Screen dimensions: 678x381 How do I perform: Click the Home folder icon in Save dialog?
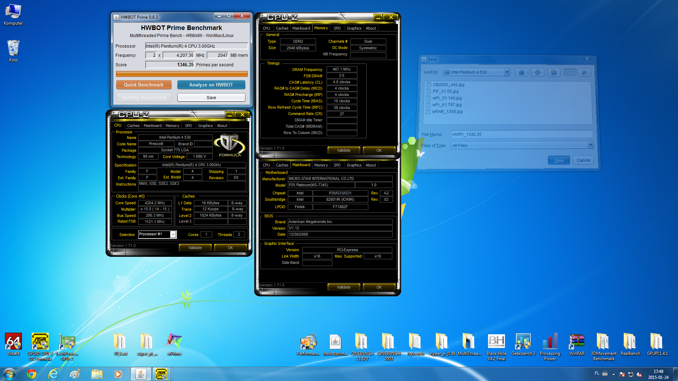[537, 72]
